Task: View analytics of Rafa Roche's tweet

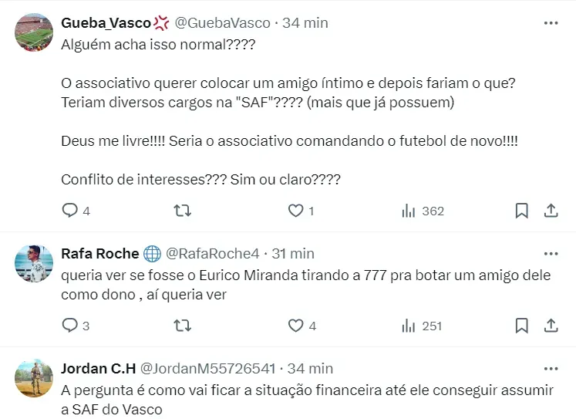Action: [x=409, y=326]
